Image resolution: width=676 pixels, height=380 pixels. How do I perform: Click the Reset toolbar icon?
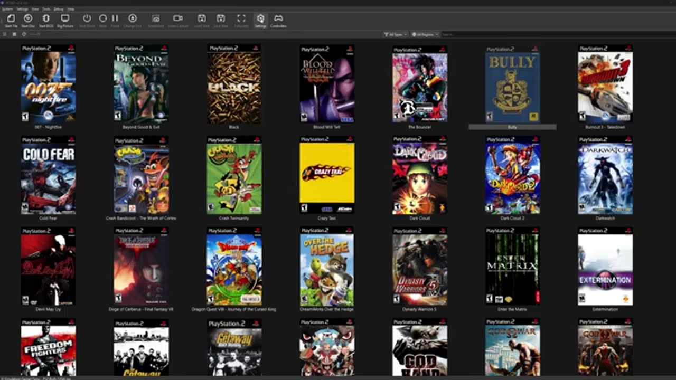coord(103,18)
